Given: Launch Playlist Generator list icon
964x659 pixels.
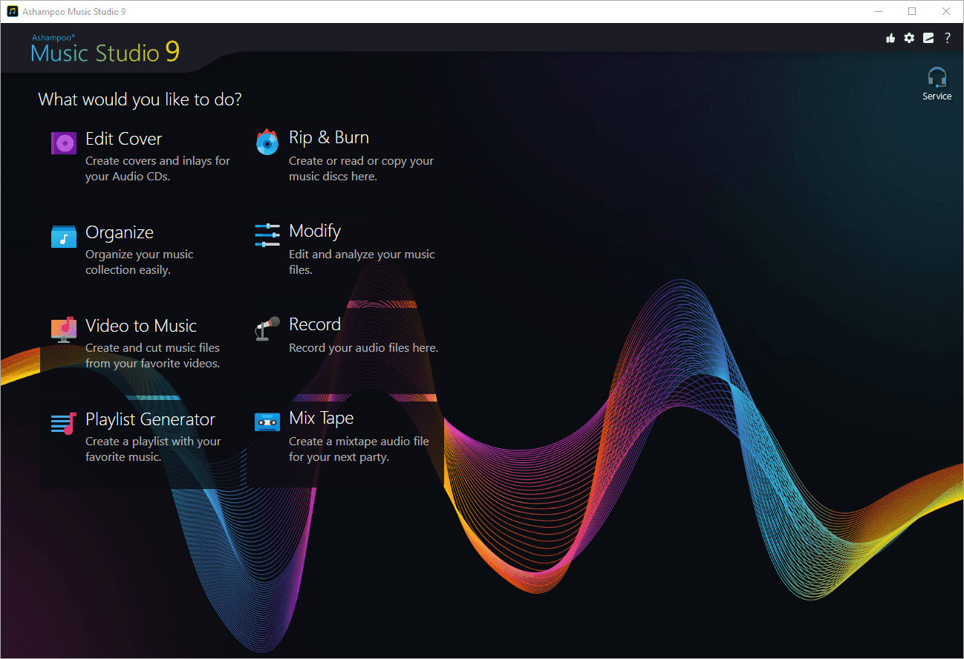Looking at the screenshot, I should pos(64,423).
